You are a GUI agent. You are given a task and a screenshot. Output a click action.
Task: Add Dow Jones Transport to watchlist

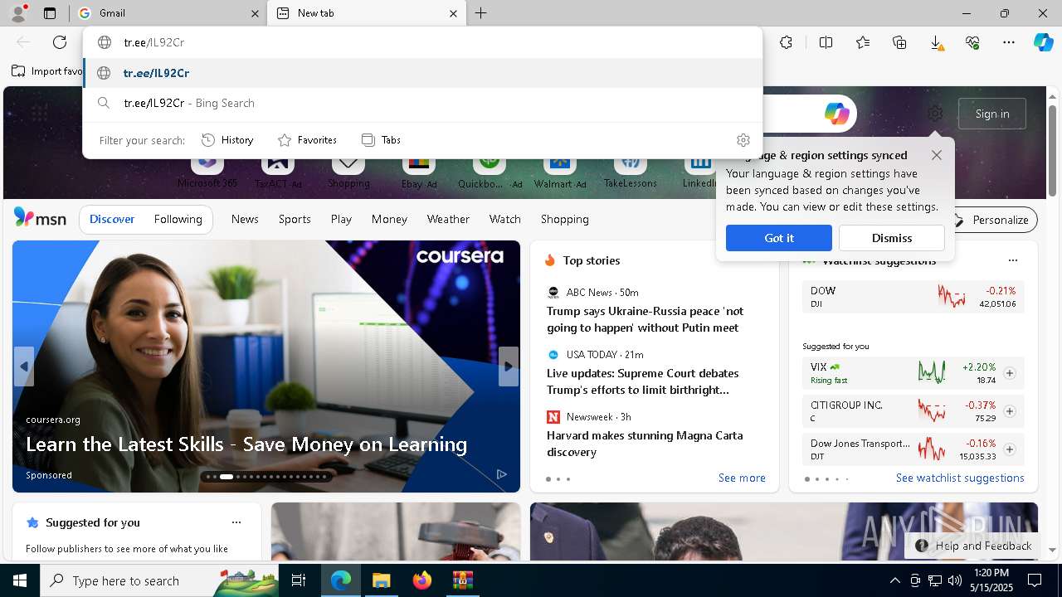[x=1010, y=449]
